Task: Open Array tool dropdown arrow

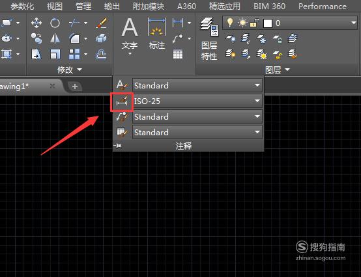Action: point(85,55)
